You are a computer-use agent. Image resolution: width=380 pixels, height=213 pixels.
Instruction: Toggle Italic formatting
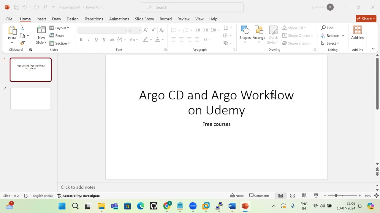point(88,40)
